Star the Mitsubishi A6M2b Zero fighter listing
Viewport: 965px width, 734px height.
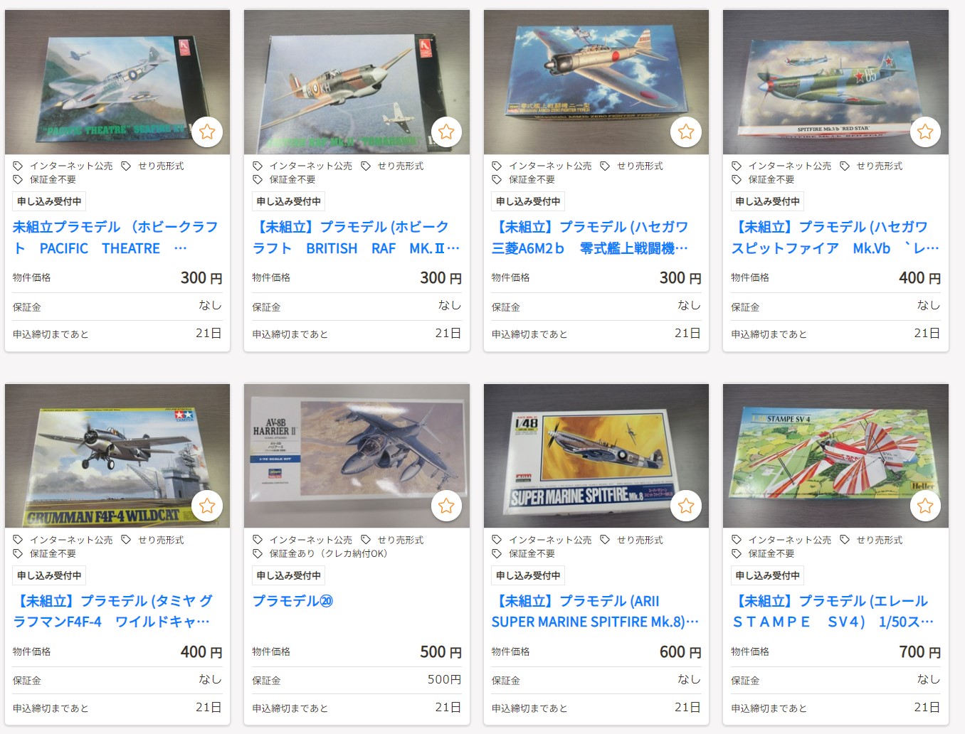coord(686,132)
